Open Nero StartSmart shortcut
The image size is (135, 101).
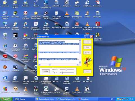pyautogui.click(x=26, y=15)
